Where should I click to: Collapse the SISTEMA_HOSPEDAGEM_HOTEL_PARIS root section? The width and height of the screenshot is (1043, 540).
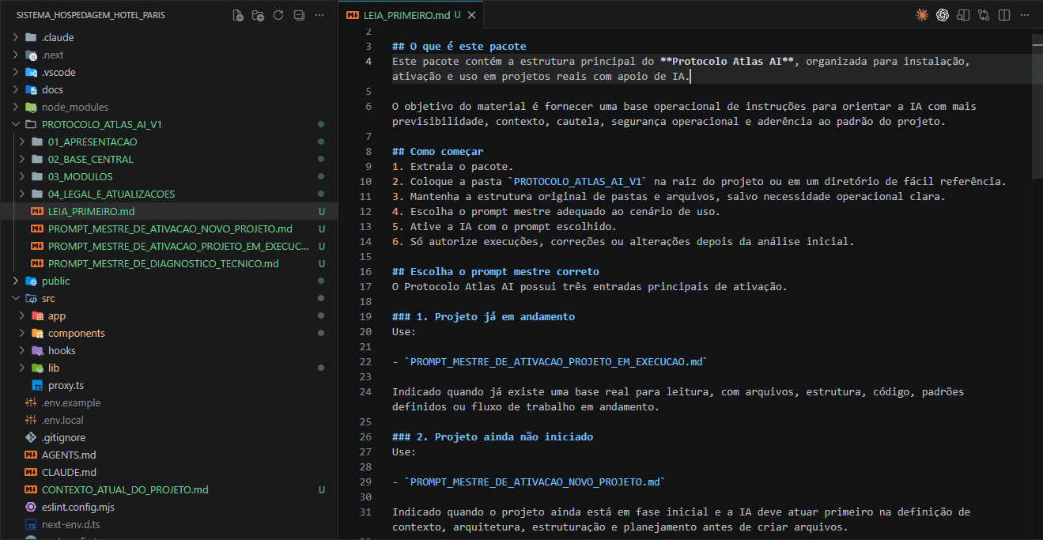(91, 15)
